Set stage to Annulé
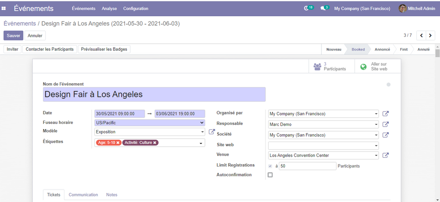 pyautogui.click(x=423, y=49)
